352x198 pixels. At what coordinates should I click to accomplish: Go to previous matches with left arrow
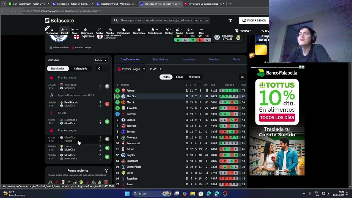click(99, 68)
